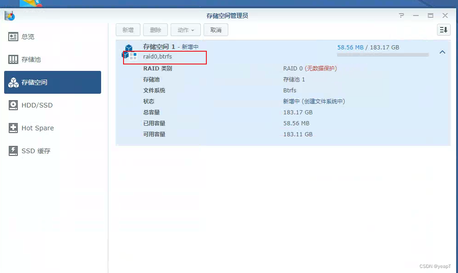The width and height of the screenshot is (458, 273).
Task: Click the 存储池 pool sidebar icon
Action: 13,59
